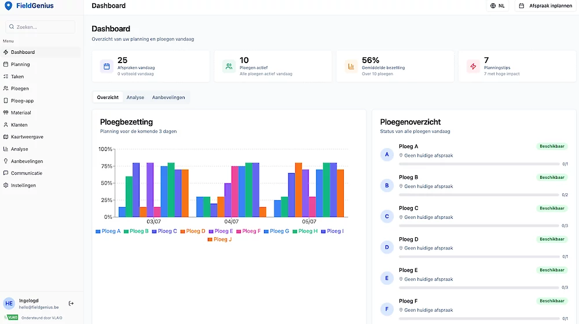Click the HE user avatar

pyautogui.click(x=9, y=303)
